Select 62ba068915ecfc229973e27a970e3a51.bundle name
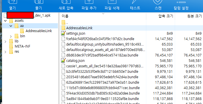The width and height of the screenshot is (203, 104). click(x=103, y=82)
